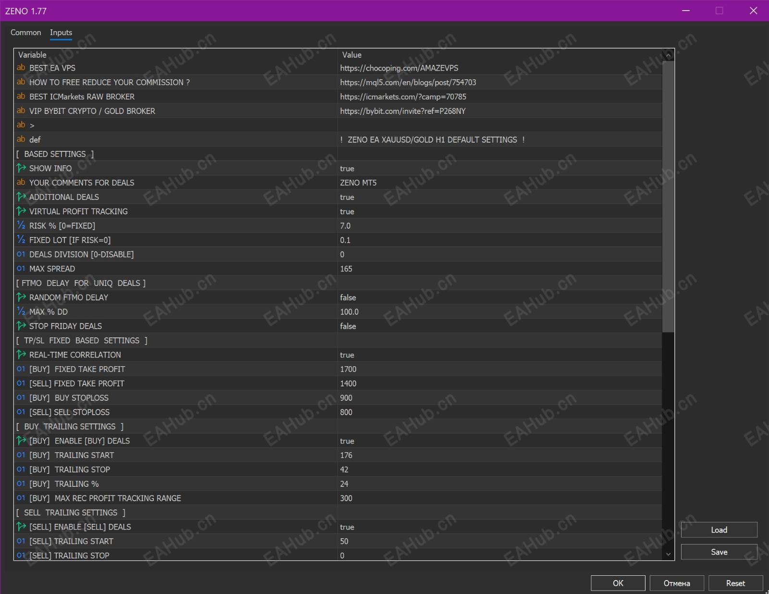Image resolution: width=769 pixels, height=594 pixels.
Task: Click the boolean icon beside REAL-TIME CORRELATION
Action: point(21,355)
